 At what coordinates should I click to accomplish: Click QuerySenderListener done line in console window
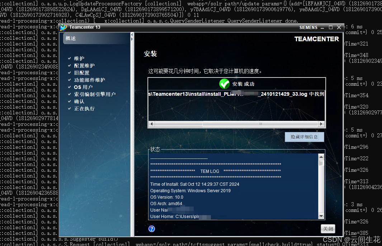coord(149,21)
